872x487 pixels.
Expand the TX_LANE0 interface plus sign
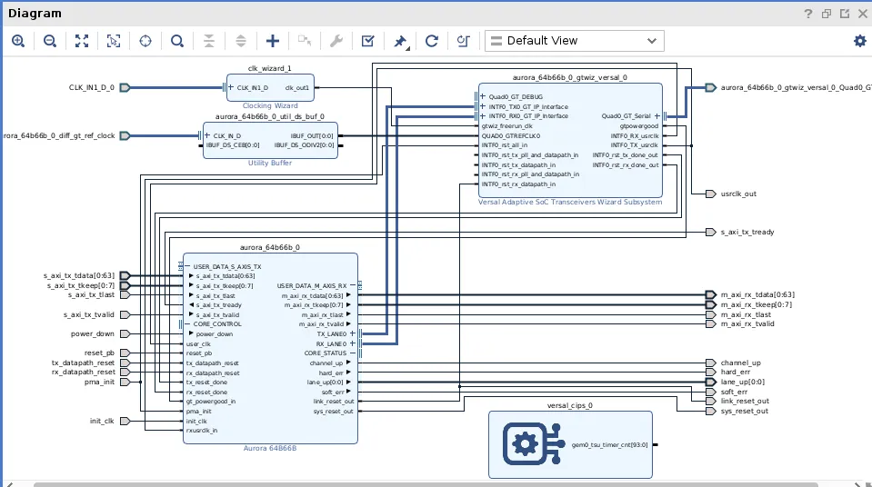[x=352, y=333]
